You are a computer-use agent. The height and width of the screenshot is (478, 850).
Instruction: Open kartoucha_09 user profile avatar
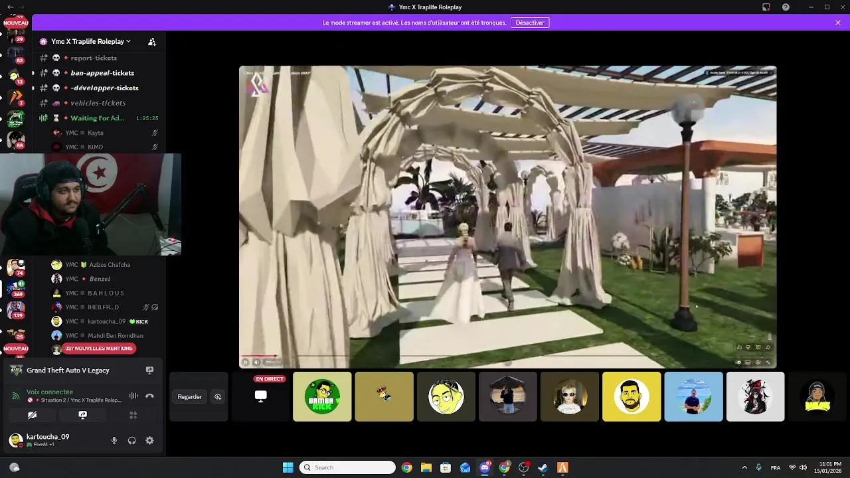tap(15, 439)
